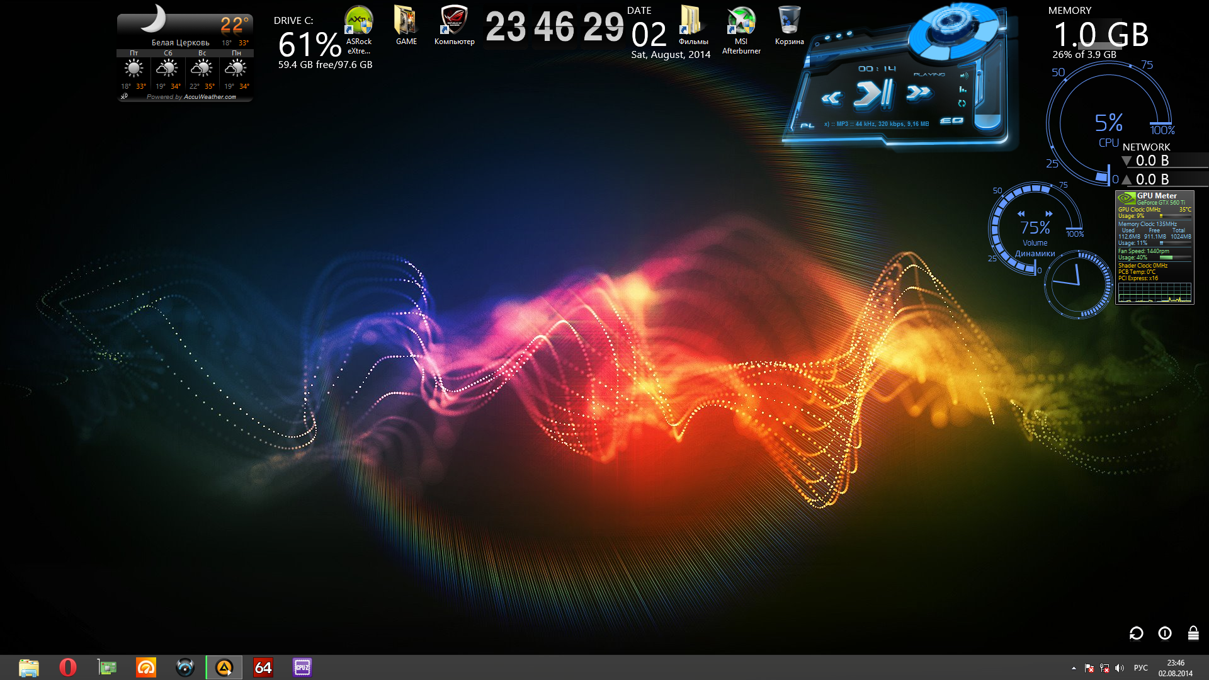Click the weather widget settings wrench icon

(x=124, y=96)
